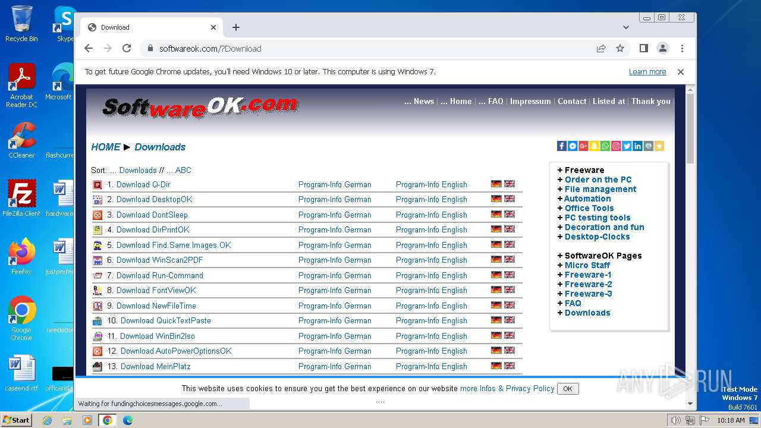Share via Messenger icon
The width and height of the screenshot is (761, 428).
(x=572, y=146)
